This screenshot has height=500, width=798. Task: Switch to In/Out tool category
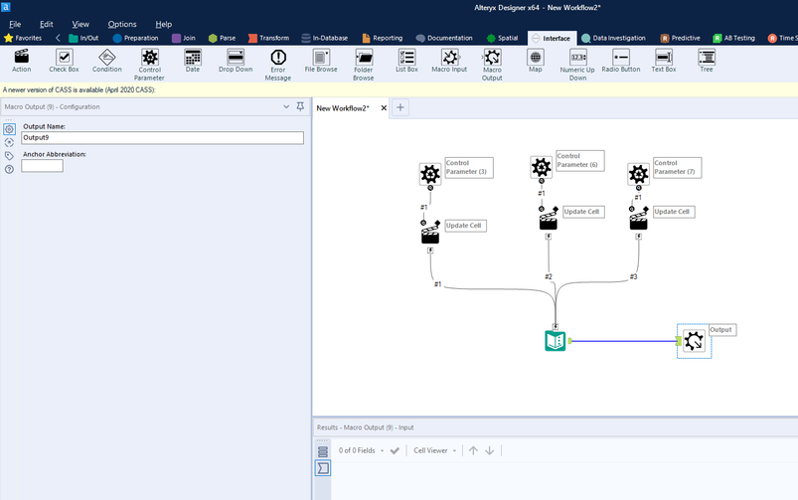(83, 38)
